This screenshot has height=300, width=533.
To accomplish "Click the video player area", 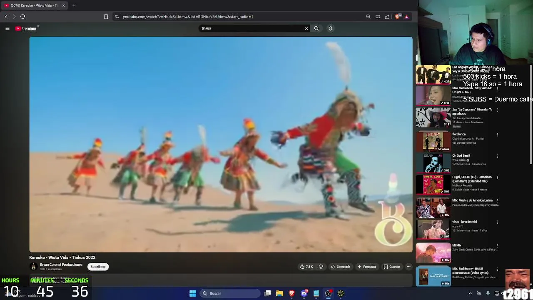I will click(221, 144).
